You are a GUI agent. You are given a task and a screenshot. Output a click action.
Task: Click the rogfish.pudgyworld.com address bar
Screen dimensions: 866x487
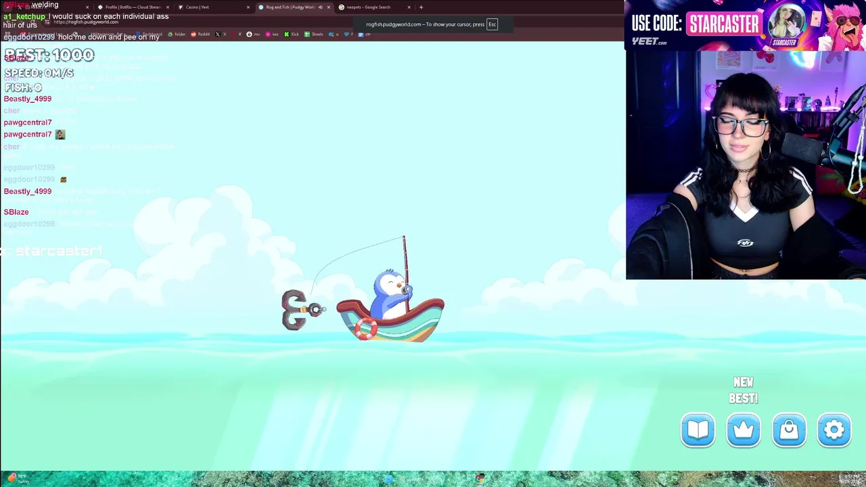(x=86, y=22)
